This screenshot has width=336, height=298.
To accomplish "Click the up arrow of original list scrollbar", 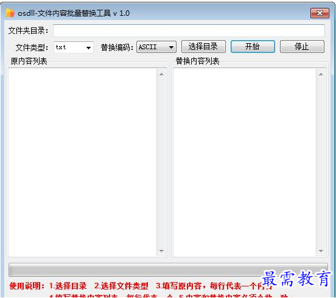I will point(161,74).
